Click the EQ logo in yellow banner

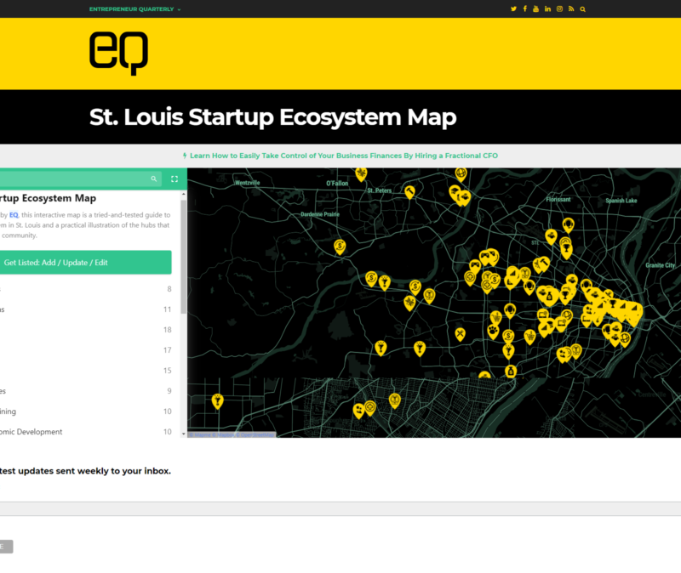(118, 53)
